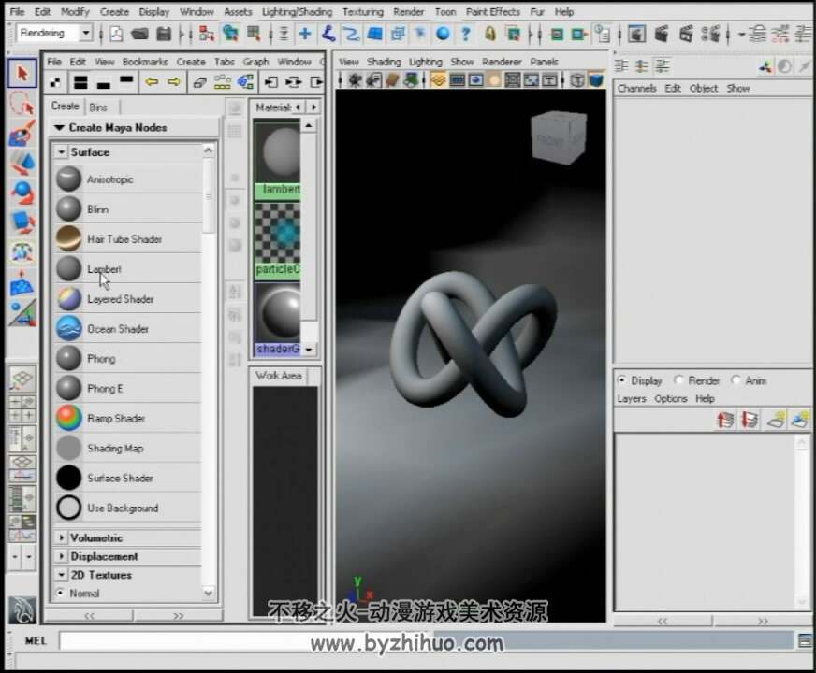Open the Toon menu
The width and height of the screenshot is (816, 673).
pyautogui.click(x=445, y=11)
